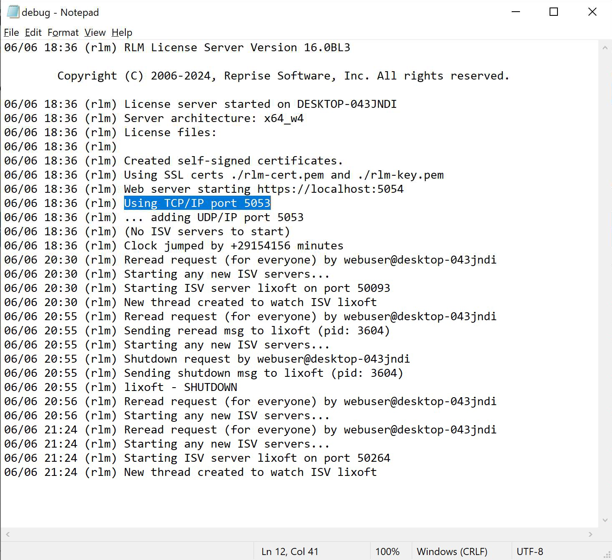Open the Format menu
This screenshot has width=612, height=560.
63,32
